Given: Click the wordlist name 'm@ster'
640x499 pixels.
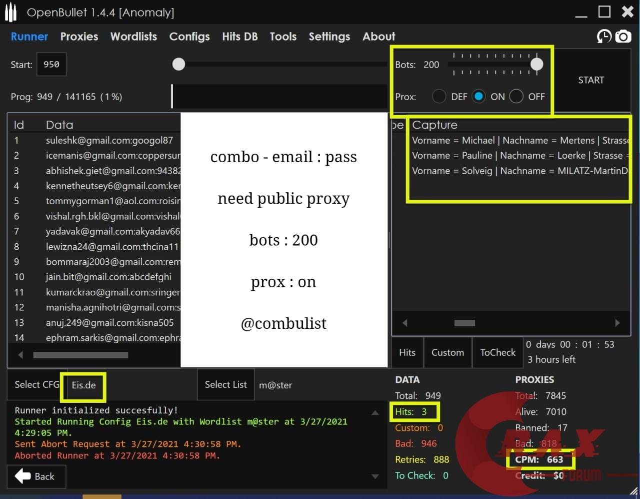Looking at the screenshot, I should (x=275, y=385).
